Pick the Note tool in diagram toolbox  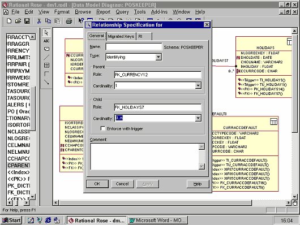pyautogui.click(x=46, y=49)
